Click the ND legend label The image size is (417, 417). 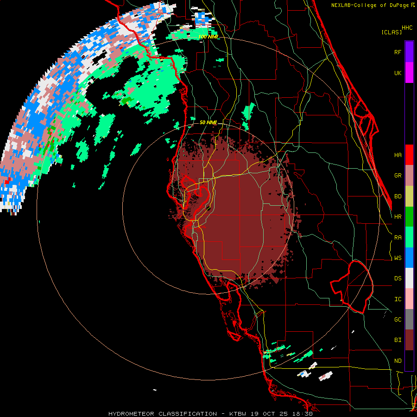click(398, 361)
